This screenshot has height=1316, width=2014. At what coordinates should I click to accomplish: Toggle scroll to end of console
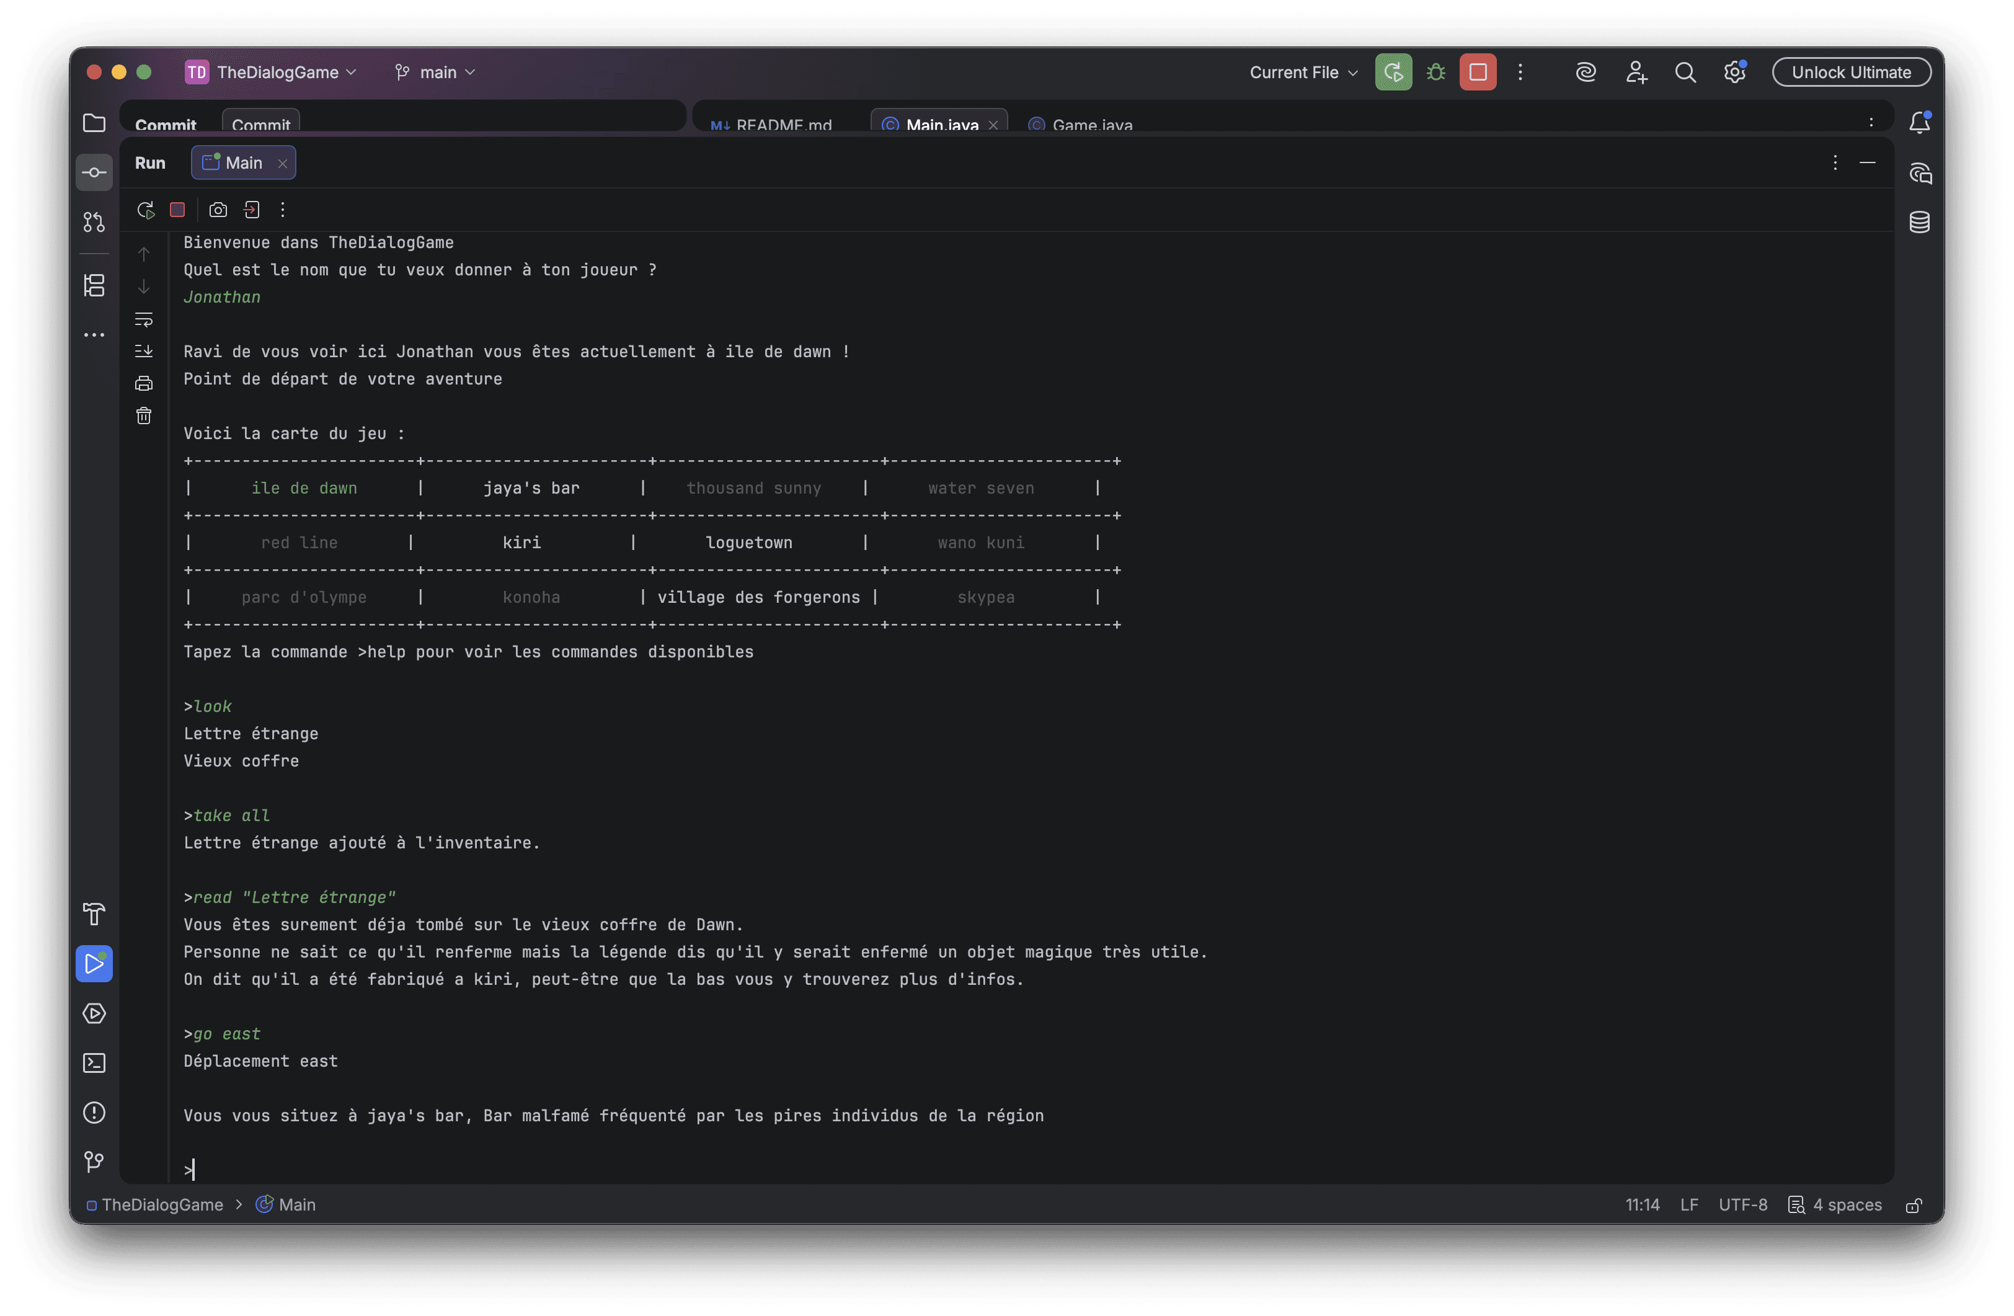(144, 350)
